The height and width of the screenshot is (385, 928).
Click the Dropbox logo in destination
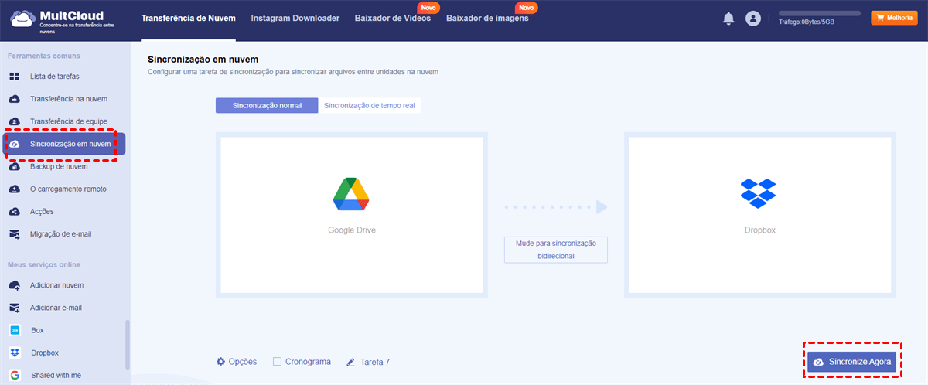(x=759, y=193)
